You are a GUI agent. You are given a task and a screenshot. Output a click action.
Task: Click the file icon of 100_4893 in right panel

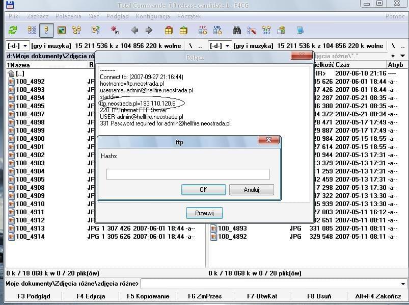213,228
